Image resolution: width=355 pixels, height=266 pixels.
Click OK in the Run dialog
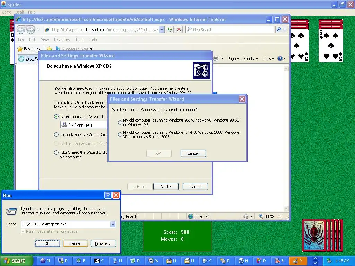coord(47,243)
